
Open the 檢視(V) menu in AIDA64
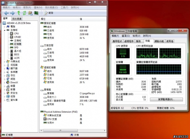pos(17,8)
